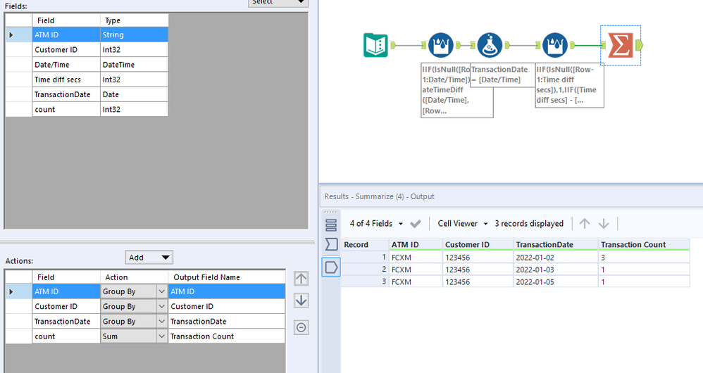Apply field selection checkmark in results
Image resolution: width=703 pixels, height=373 pixels.
416,223
